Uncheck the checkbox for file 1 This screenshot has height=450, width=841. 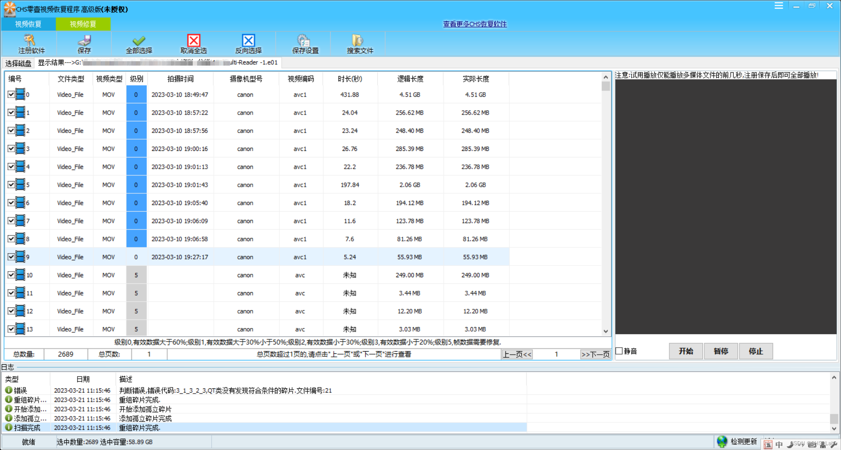(x=11, y=112)
